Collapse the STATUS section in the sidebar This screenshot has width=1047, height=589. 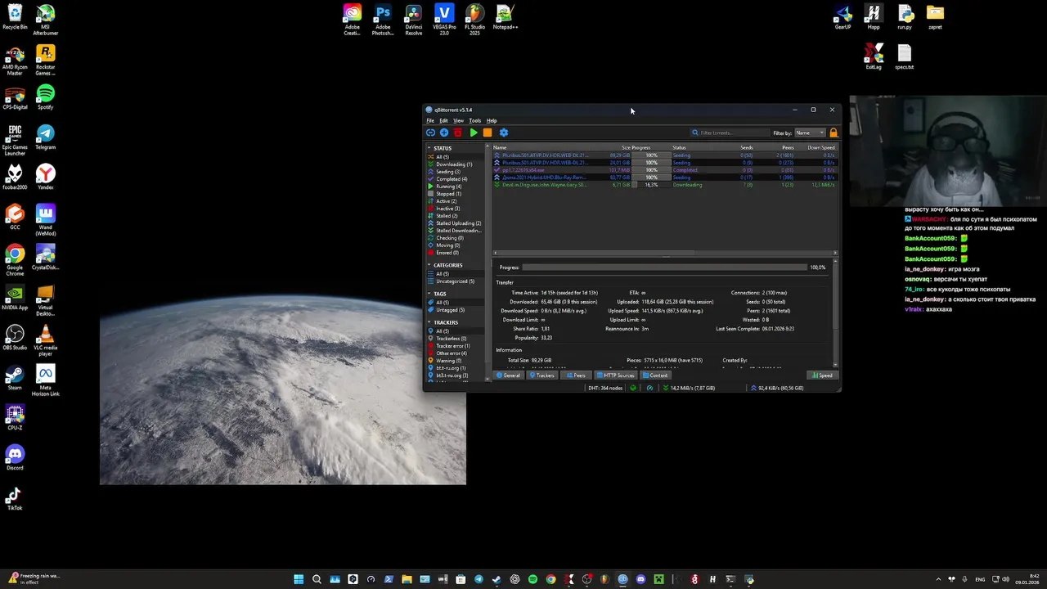click(x=429, y=148)
